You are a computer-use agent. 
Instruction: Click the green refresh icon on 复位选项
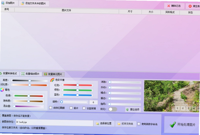coord(127,109)
